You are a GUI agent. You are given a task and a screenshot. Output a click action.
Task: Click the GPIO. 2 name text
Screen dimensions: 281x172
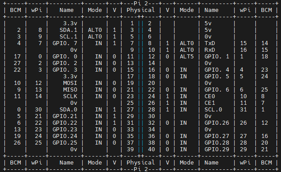[65, 63]
